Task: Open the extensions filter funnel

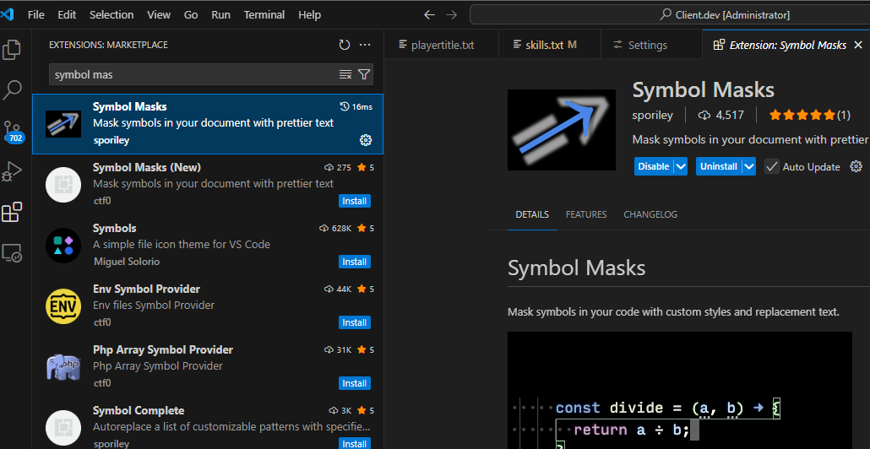Action: pyautogui.click(x=364, y=74)
